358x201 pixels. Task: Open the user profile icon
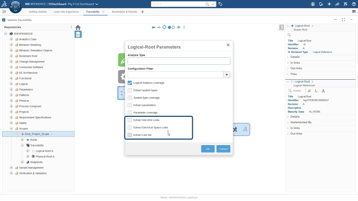313,4
